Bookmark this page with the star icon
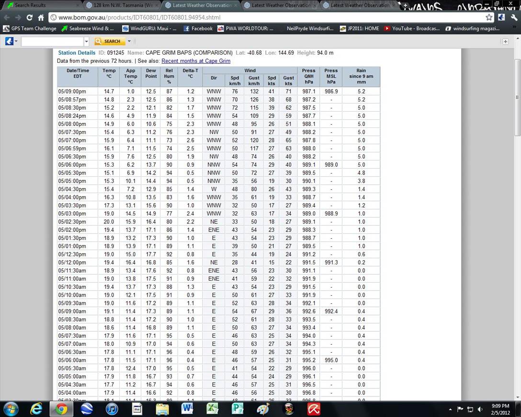 click(489, 17)
